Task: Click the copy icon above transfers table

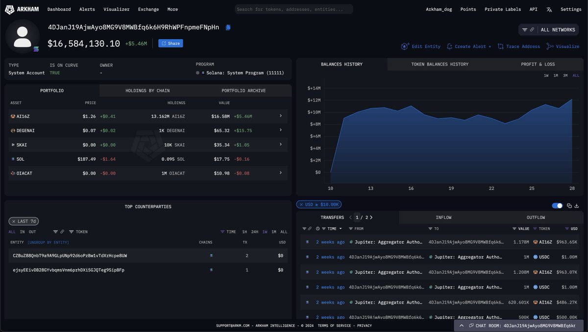Action: coord(569,206)
